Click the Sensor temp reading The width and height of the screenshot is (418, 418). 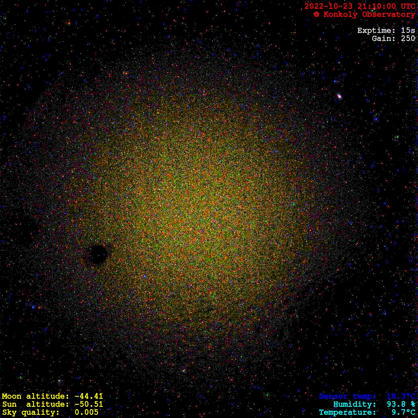(x=367, y=396)
